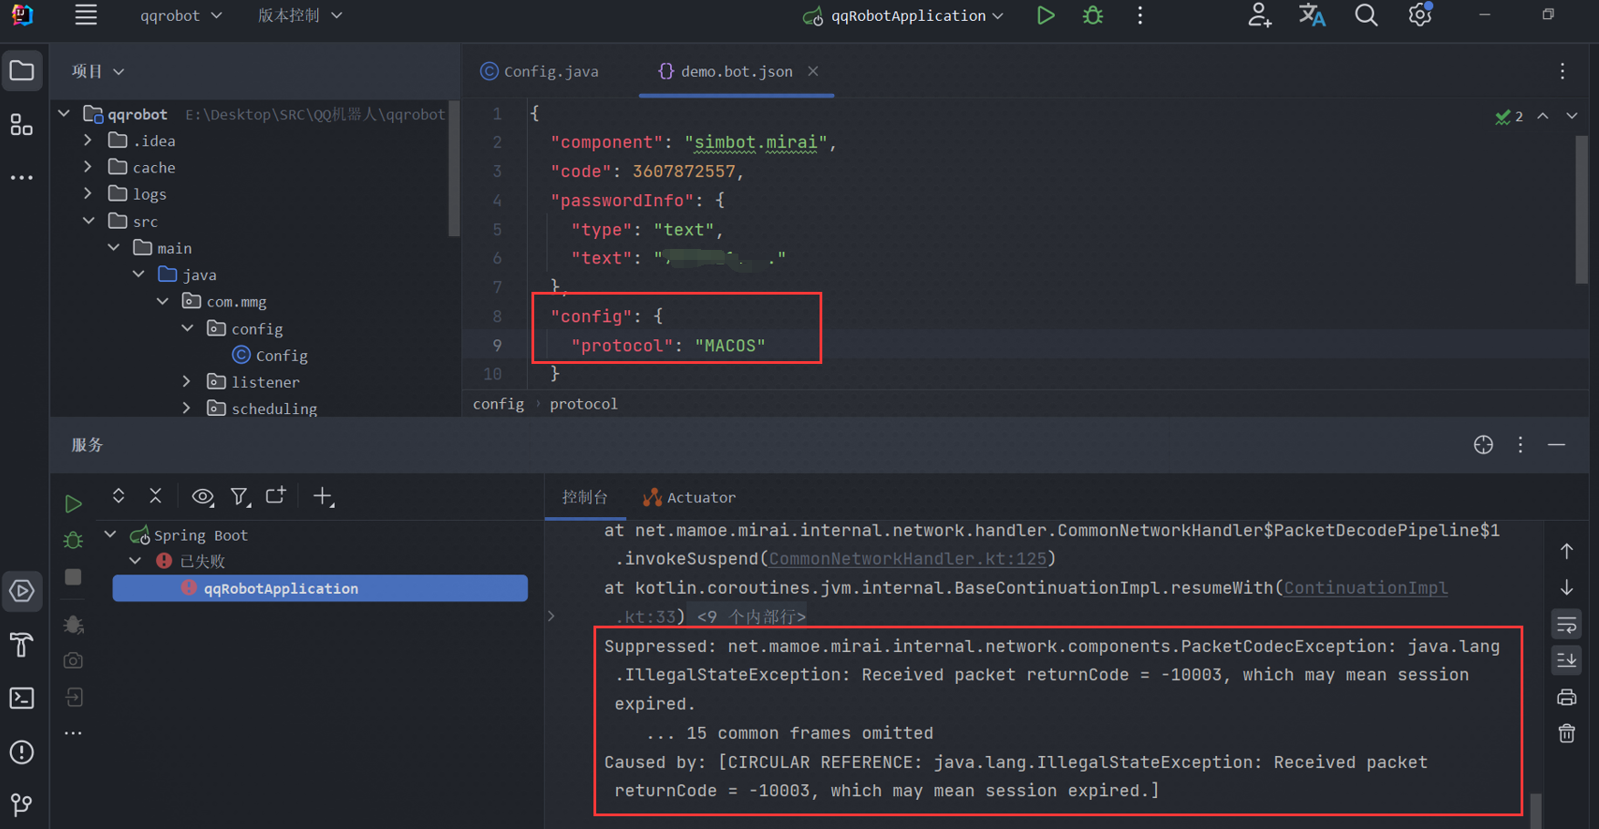Viewport: 1599px width, 829px height.
Task: Expand the .idea folder
Action: click(88, 140)
